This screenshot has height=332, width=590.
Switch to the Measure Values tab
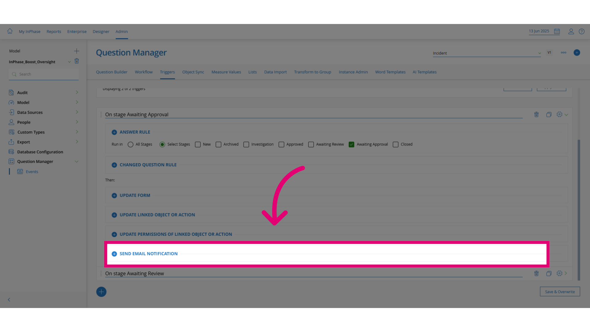point(226,72)
